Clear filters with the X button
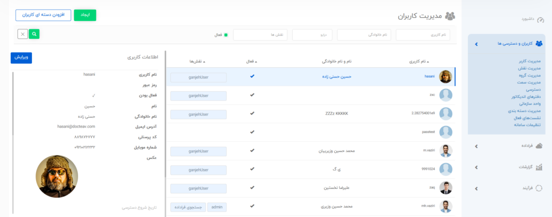This screenshot has width=552, height=217. tap(23, 34)
